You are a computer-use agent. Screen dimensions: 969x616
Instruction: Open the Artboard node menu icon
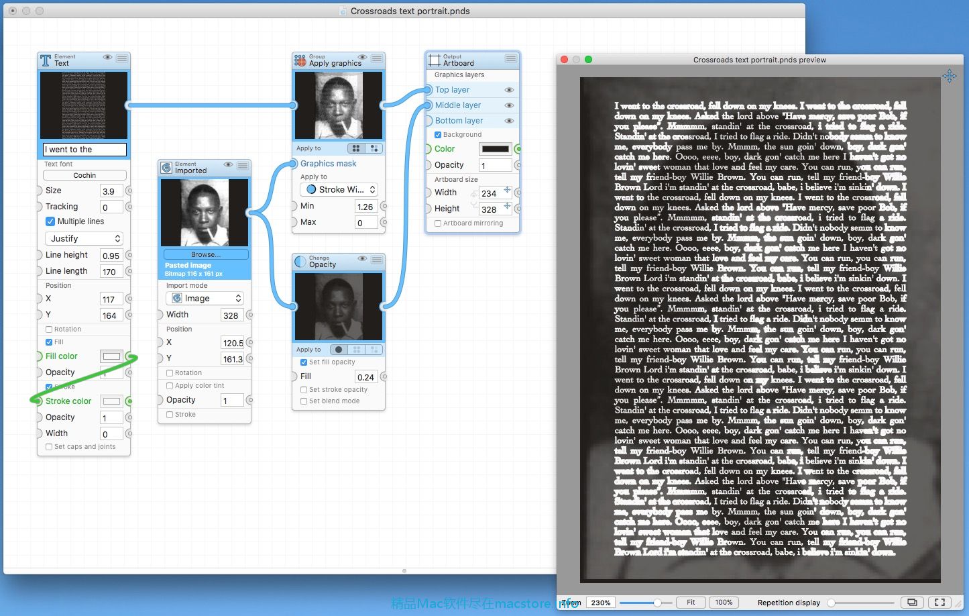tap(510, 59)
